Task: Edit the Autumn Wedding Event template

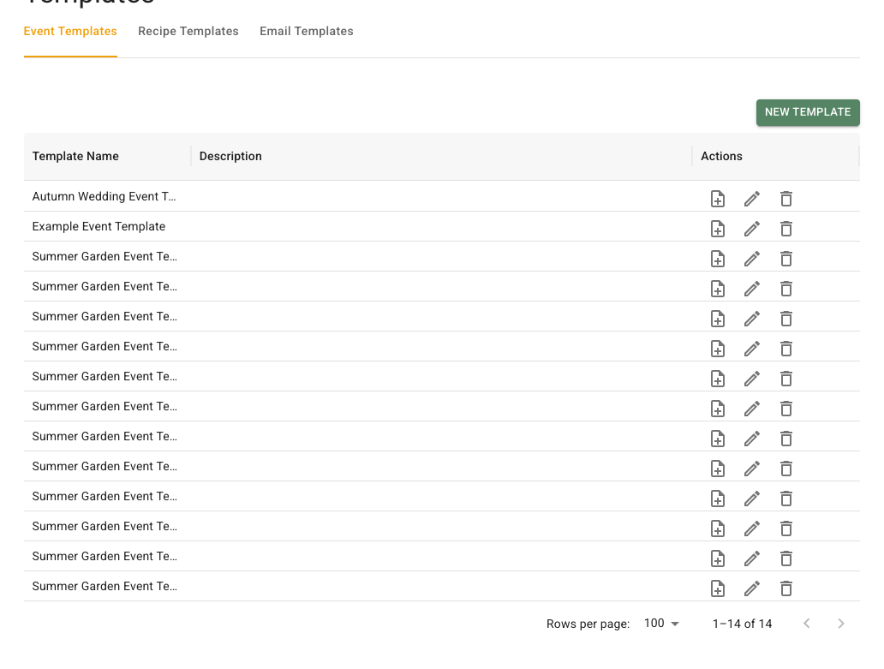Action: pos(751,199)
